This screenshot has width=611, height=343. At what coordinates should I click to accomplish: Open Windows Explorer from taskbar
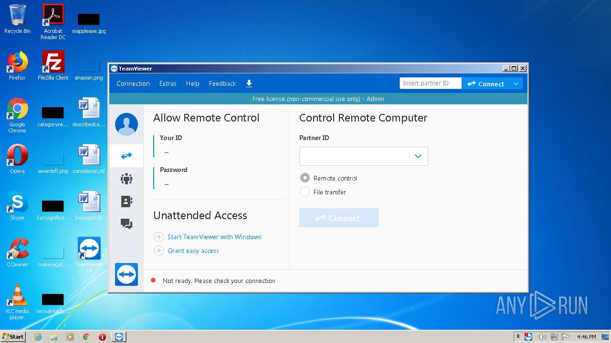pos(54,337)
